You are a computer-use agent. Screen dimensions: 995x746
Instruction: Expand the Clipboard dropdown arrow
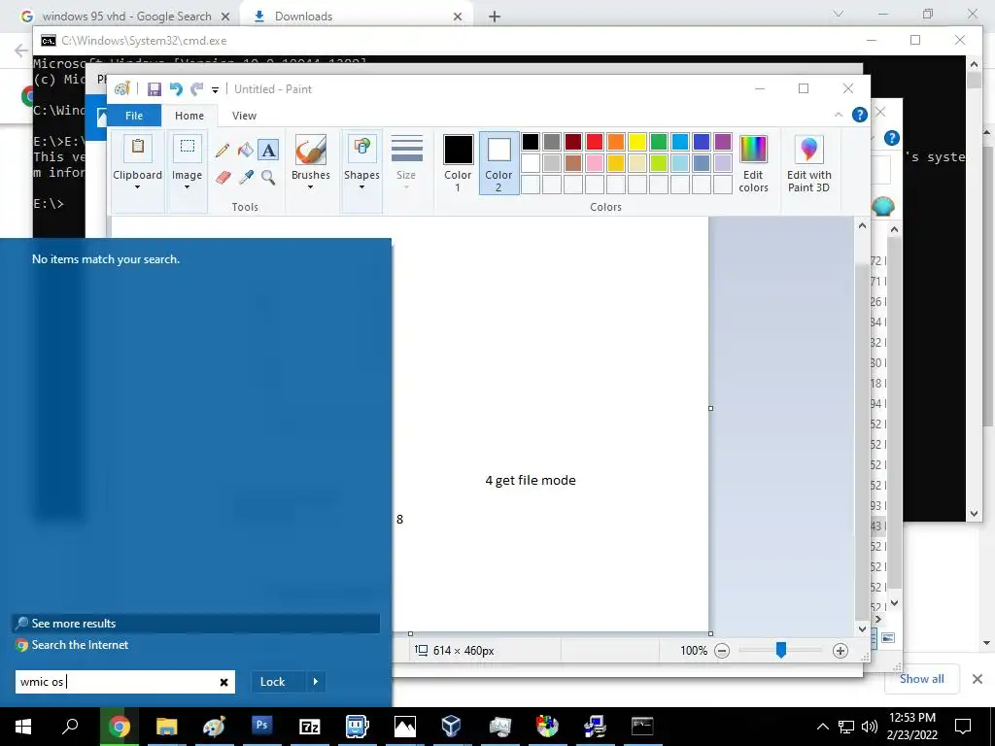(x=137, y=187)
